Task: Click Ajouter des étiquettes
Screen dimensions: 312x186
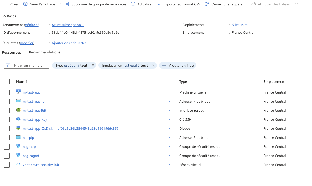Action: pyautogui.click(x=69, y=43)
